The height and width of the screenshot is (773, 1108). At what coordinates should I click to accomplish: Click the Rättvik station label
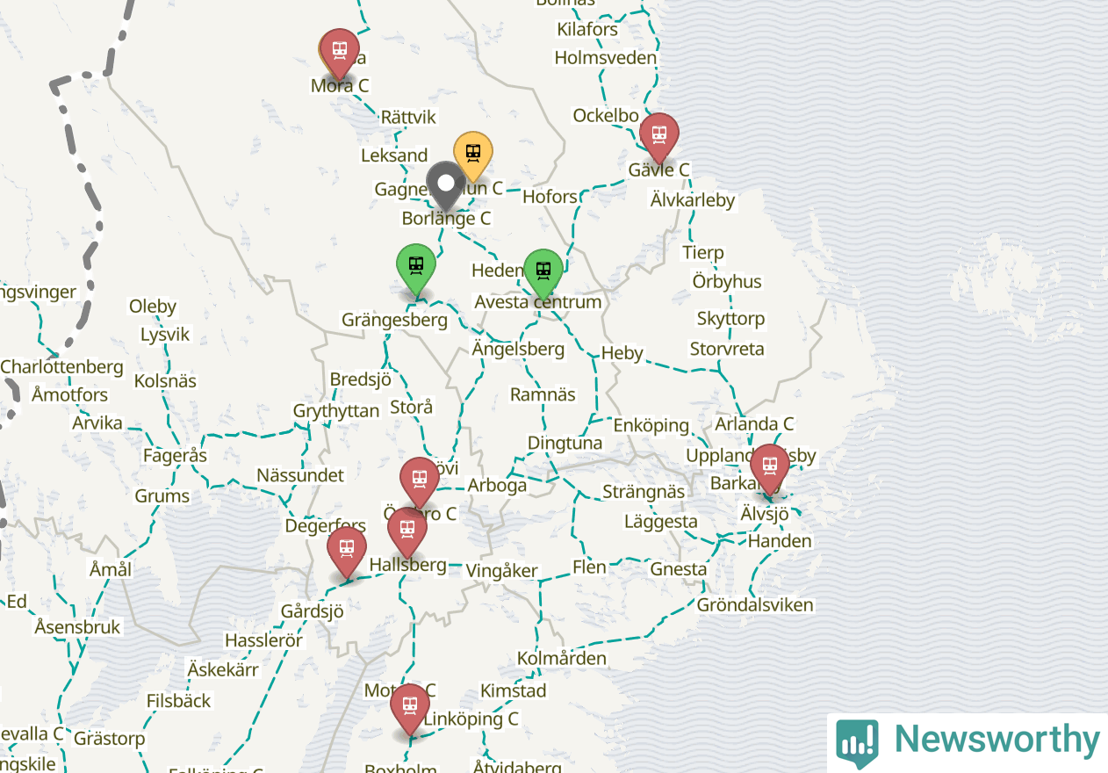point(408,117)
